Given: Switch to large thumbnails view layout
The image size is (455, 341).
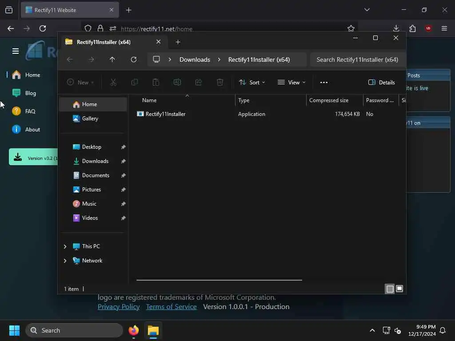Looking at the screenshot, I should [399, 289].
